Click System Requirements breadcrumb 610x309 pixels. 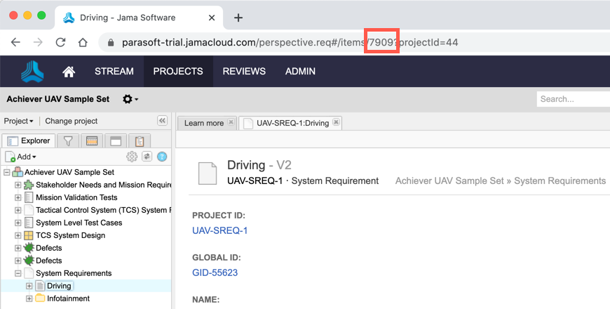[560, 180]
